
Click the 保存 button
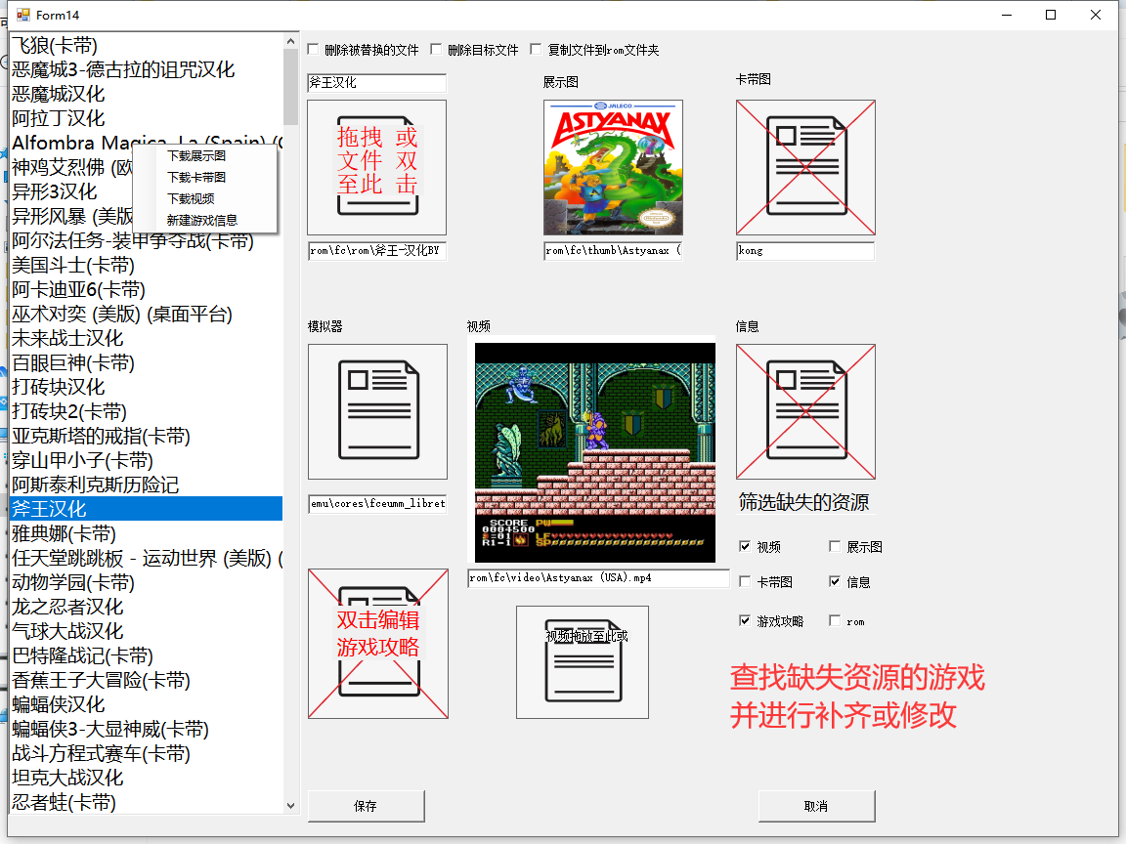pyautogui.click(x=367, y=806)
